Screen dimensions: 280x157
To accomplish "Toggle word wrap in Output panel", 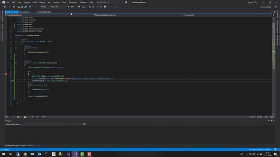I will coord(84,124).
